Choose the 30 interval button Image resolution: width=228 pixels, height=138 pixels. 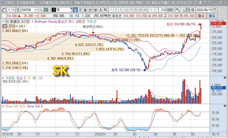click(136, 10)
